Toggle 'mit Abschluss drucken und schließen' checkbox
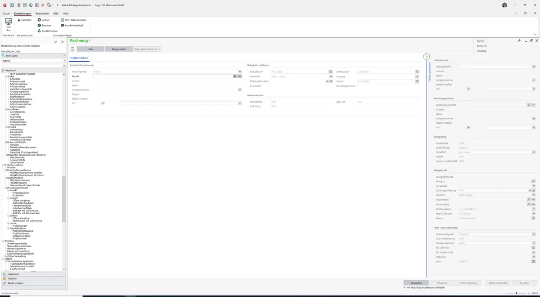Screen dimensions: 540x297 pos(405,287)
